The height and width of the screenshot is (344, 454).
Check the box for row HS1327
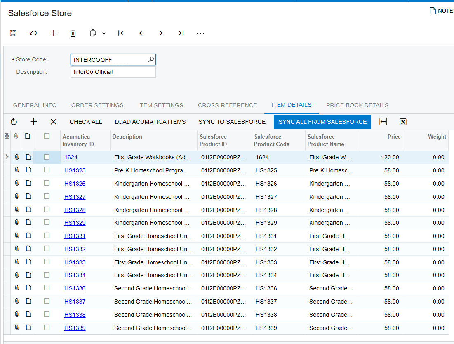pos(47,196)
